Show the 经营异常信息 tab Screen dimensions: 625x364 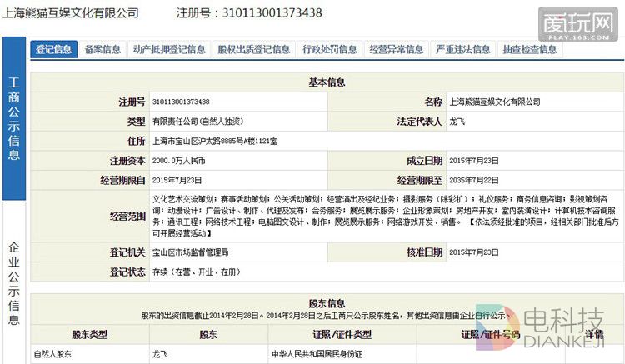pos(396,50)
